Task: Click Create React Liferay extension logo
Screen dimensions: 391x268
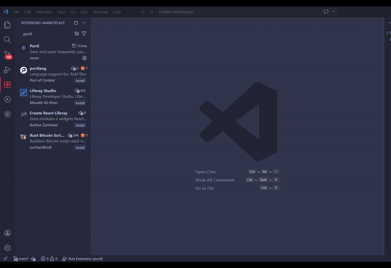Action: click(x=24, y=115)
